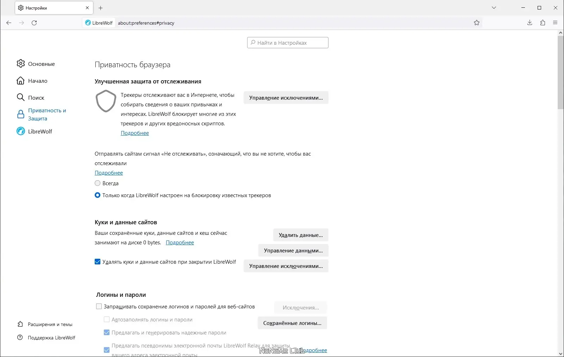Bookmark this page with the star icon
The image size is (564, 357).
477,23
